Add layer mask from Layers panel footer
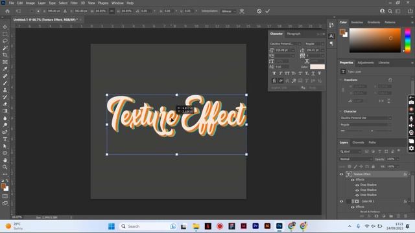Viewport: 415px width, 233px height. click(376, 216)
